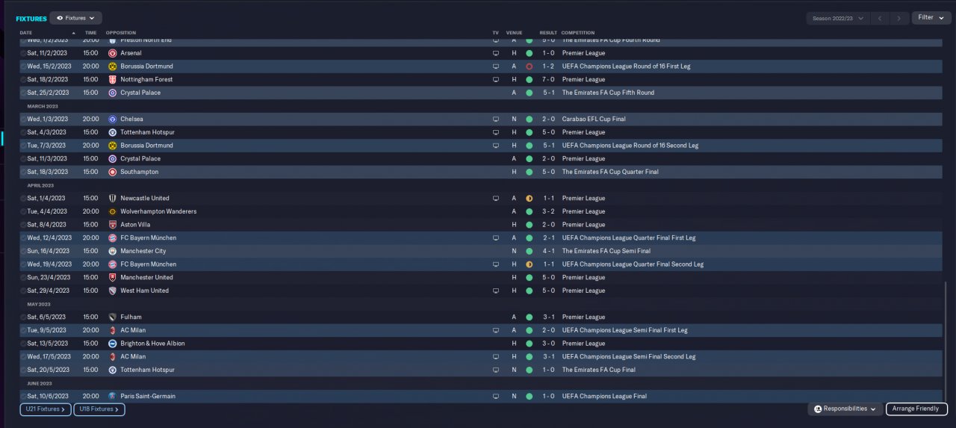The image size is (956, 428).
Task: Click Tottenham Hotspur badge on 4/3/2023
Action: (113, 133)
